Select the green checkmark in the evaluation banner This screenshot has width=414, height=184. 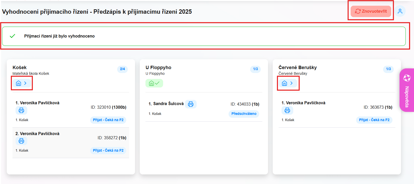12,36
